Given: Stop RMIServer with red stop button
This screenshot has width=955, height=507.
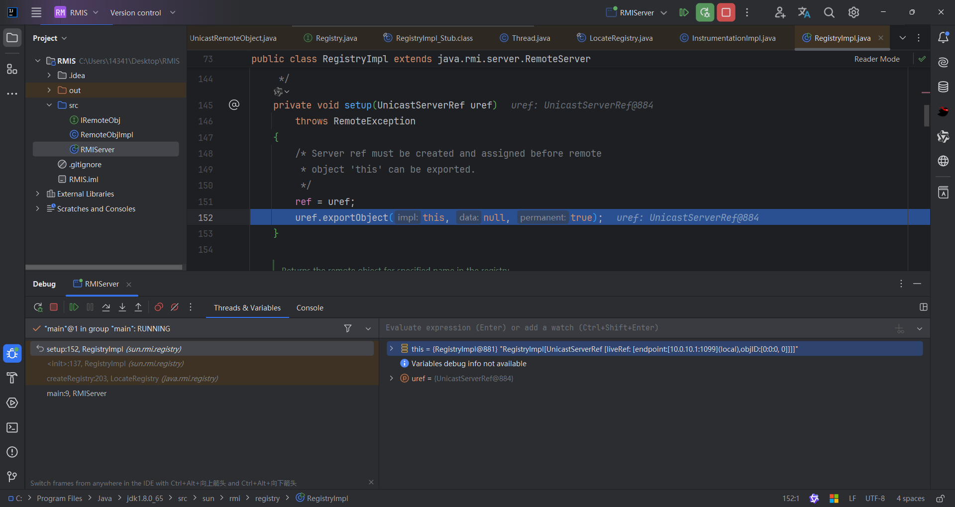Looking at the screenshot, I should point(726,12).
